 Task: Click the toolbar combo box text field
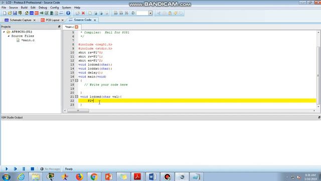click(142, 13)
